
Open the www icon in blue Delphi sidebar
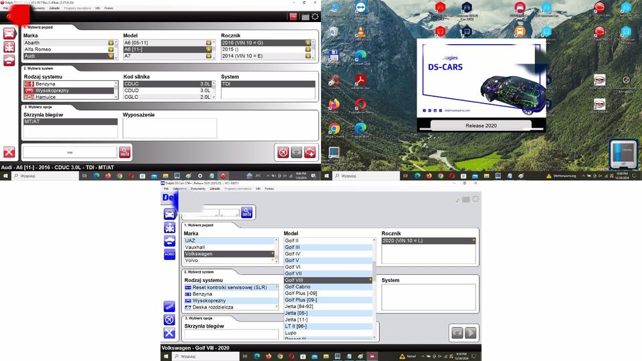(169, 306)
